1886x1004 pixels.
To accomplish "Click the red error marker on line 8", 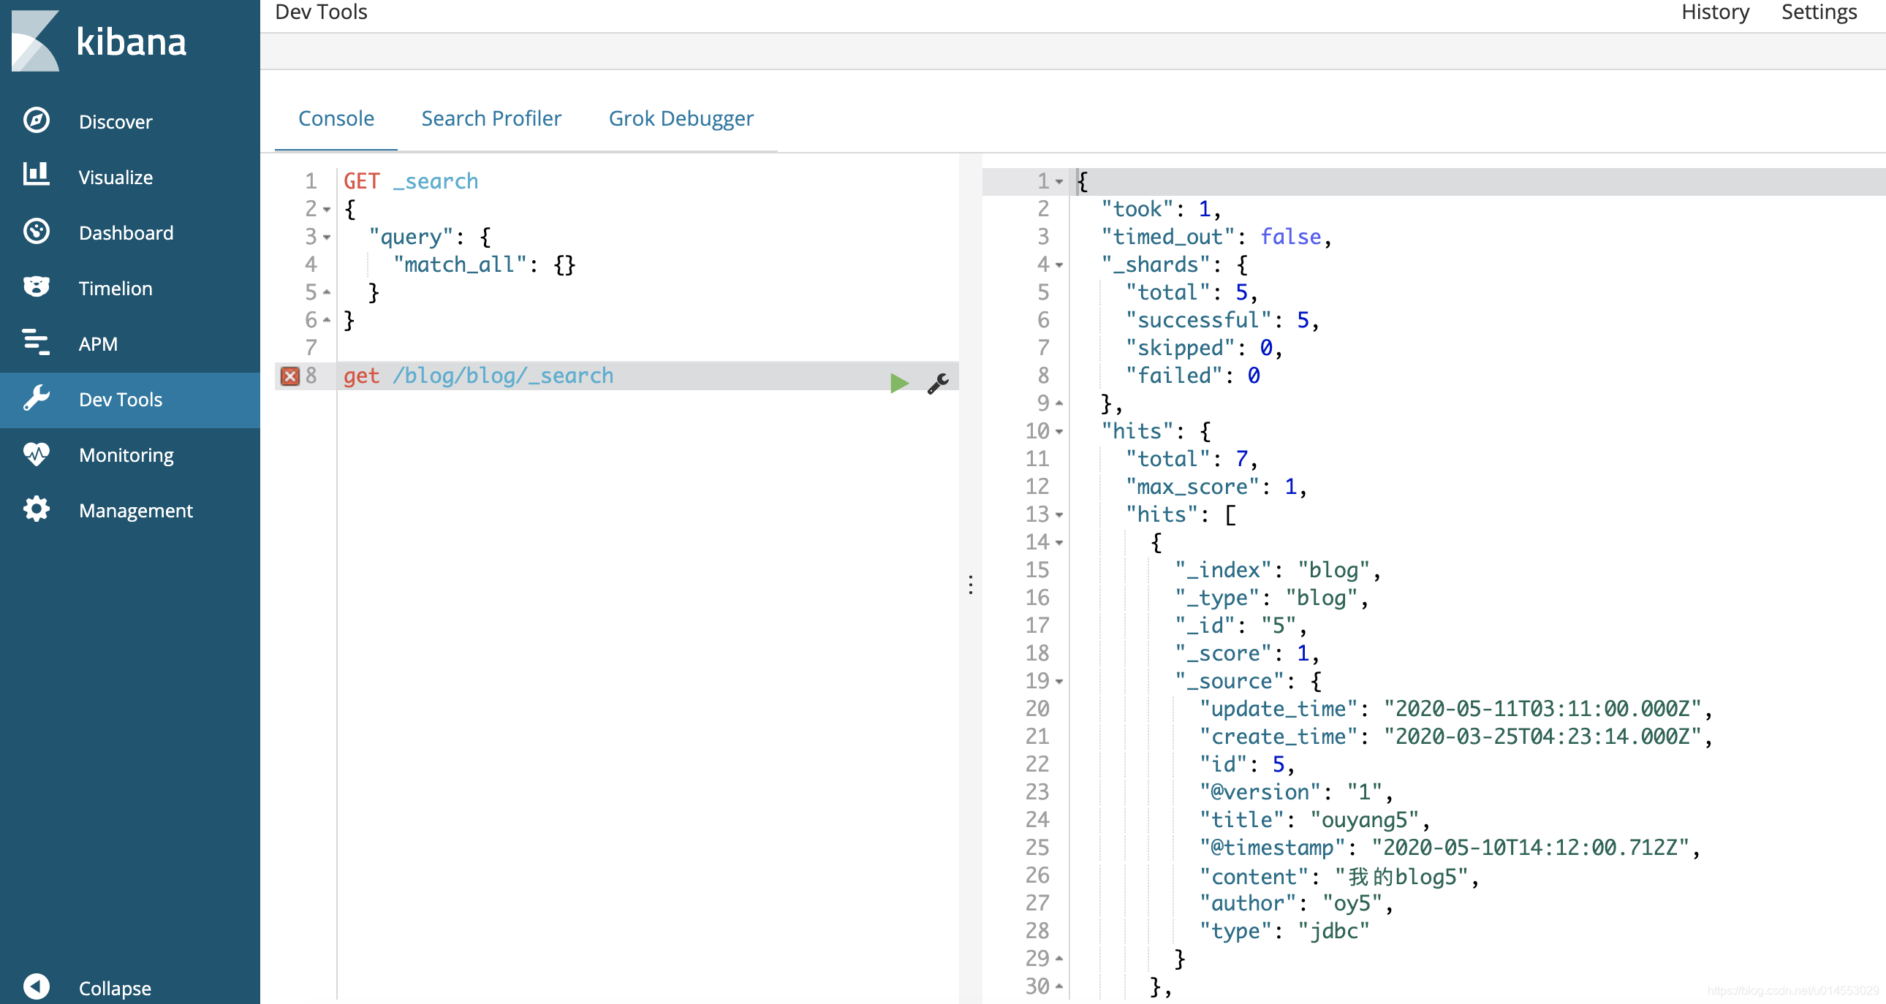I will [290, 376].
